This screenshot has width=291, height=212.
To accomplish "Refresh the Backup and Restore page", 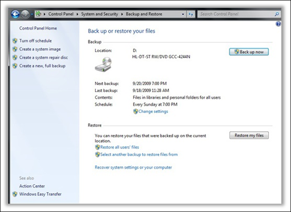I will [191, 14].
